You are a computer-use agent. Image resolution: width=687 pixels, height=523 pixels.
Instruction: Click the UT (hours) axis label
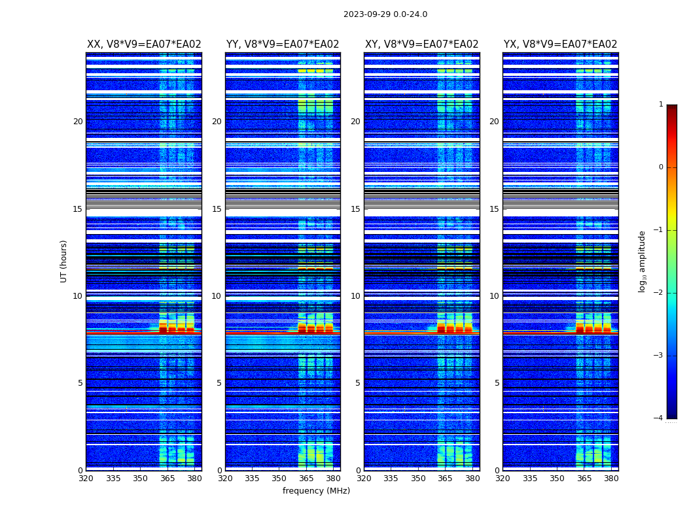pyautogui.click(x=63, y=261)
